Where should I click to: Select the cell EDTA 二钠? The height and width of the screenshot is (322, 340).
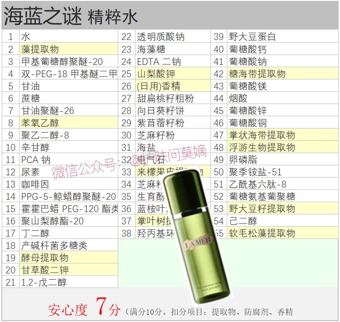pyautogui.click(x=173, y=61)
